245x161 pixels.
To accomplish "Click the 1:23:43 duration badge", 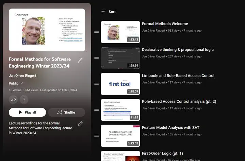I will pos(133,39).
